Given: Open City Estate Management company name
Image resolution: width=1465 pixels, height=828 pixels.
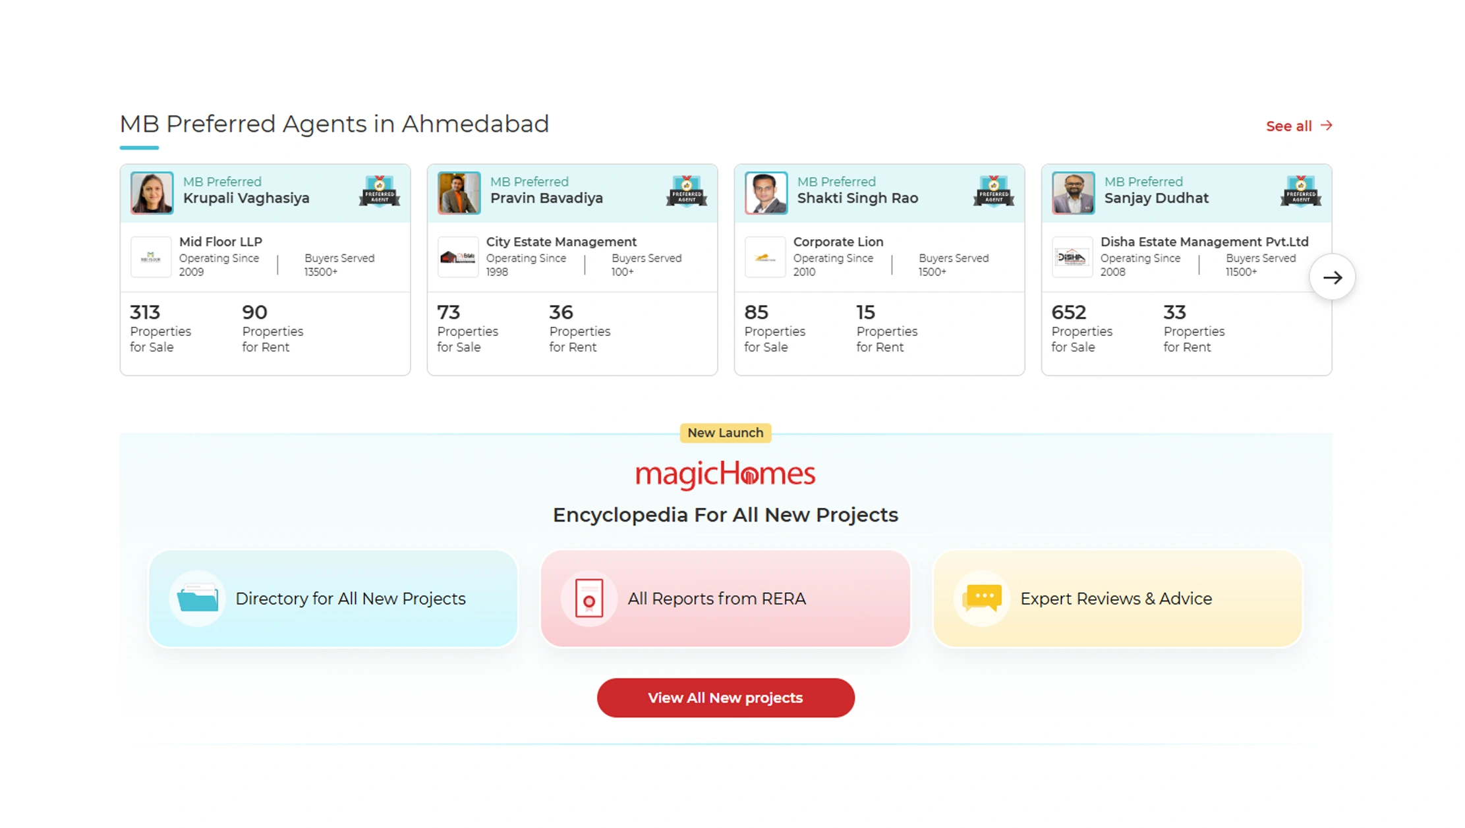Looking at the screenshot, I should 561,242.
